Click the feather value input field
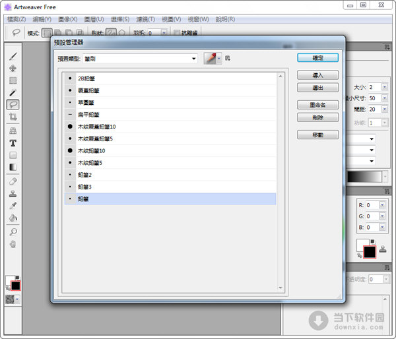 [x=154, y=33]
